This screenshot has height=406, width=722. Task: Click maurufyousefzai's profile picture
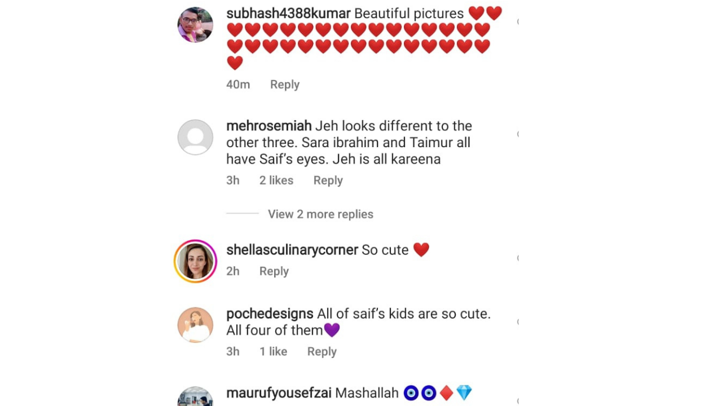click(x=195, y=397)
